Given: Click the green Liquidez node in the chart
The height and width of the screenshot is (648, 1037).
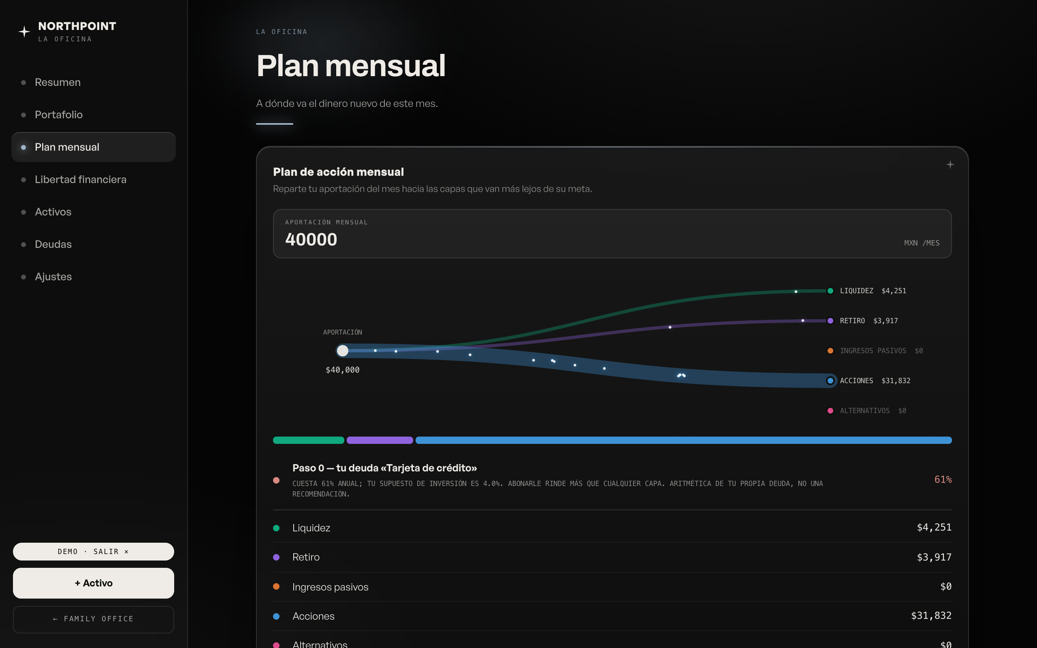Looking at the screenshot, I should tap(830, 291).
